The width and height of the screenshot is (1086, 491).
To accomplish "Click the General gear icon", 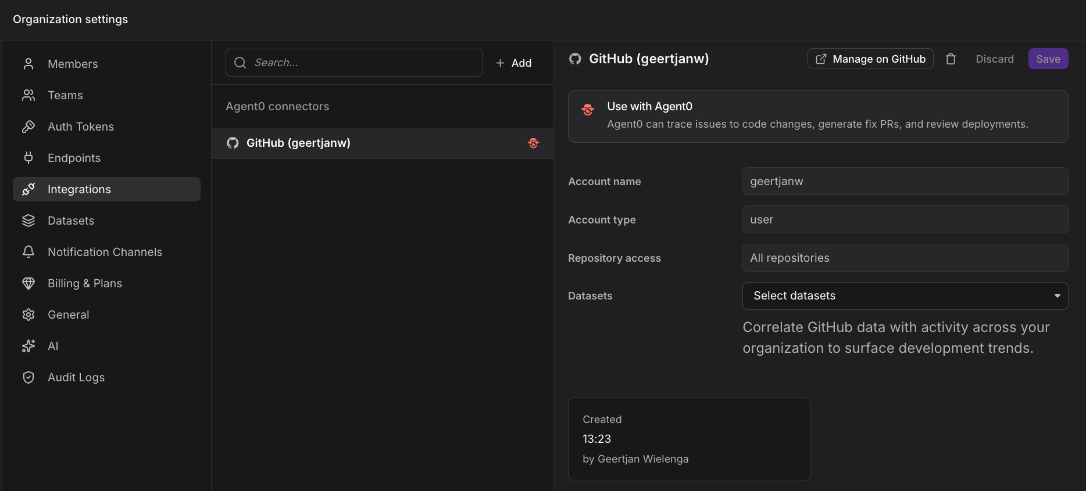I will [28, 315].
